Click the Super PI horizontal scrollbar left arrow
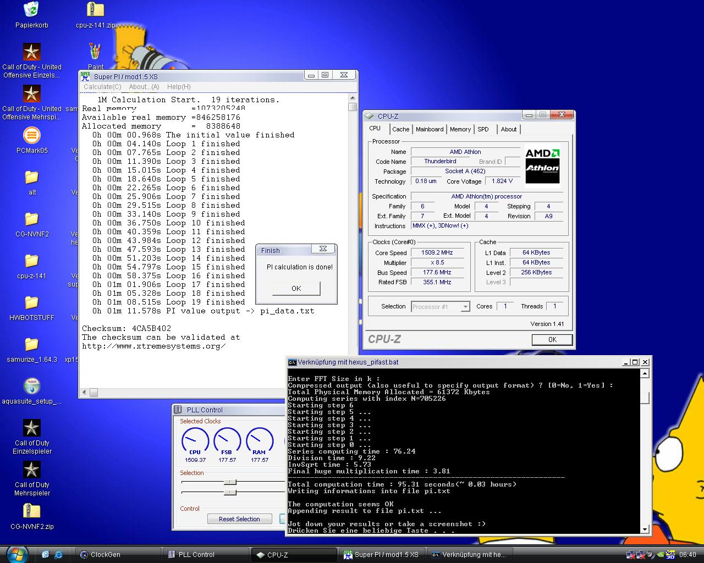Image resolution: width=704 pixels, height=563 pixels. pyautogui.click(x=84, y=393)
